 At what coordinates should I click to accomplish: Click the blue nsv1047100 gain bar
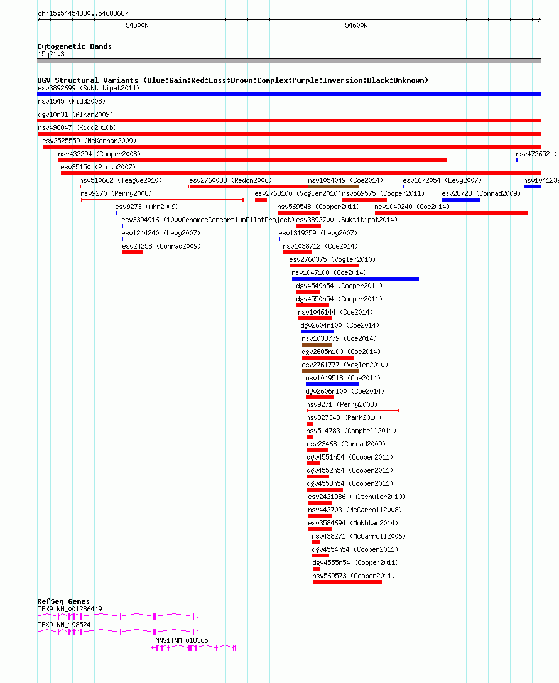355,279
